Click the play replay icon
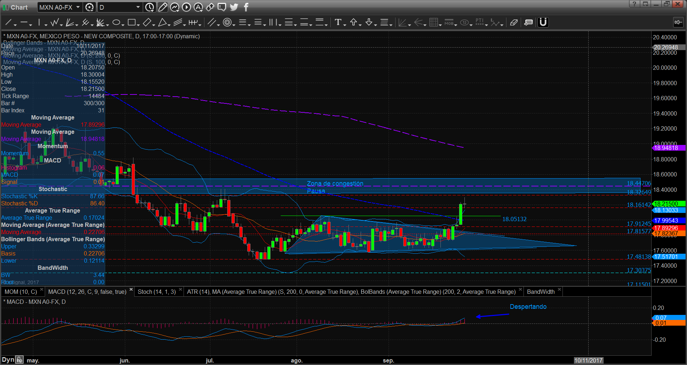Viewport: 687px width, 365px height. (186, 7)
